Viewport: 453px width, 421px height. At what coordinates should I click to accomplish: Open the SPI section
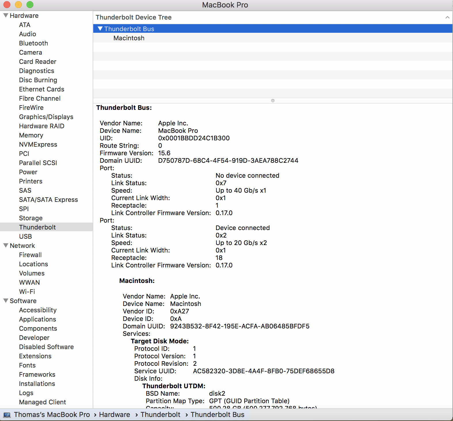pos(24,209)
